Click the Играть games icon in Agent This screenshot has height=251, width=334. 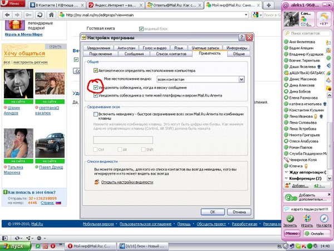[307, 219]
